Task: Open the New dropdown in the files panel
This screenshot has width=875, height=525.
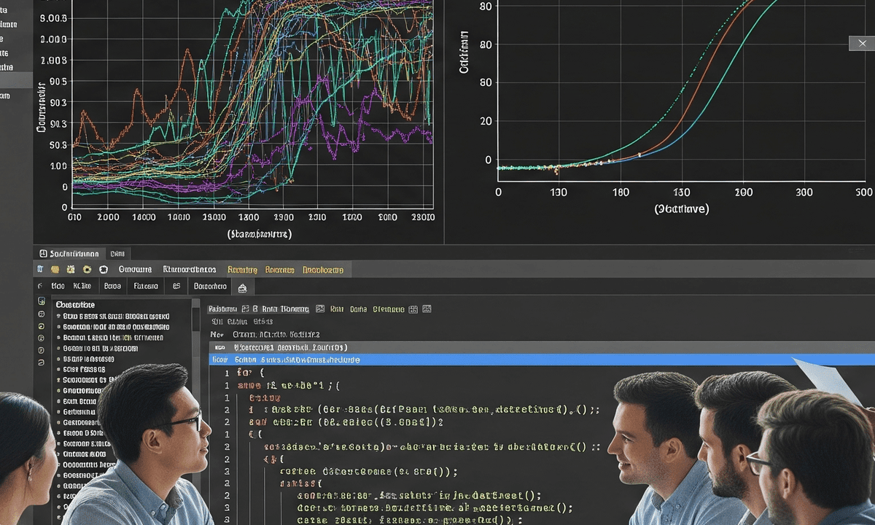Action: click(x=217, y=334)
